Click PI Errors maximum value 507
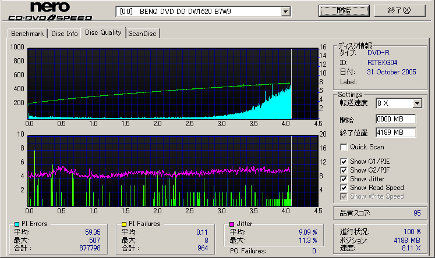 pyautogui.click(x=94, y=241)
